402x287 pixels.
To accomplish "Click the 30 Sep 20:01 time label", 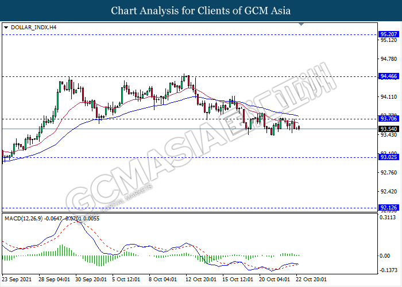I will [91, 280].
